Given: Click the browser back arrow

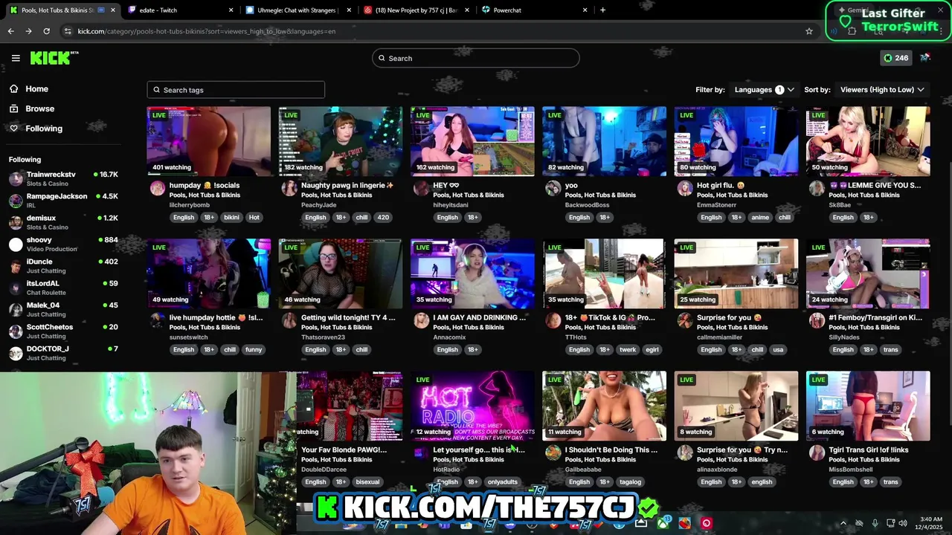Looking at the screenshot, I should 10,31.
